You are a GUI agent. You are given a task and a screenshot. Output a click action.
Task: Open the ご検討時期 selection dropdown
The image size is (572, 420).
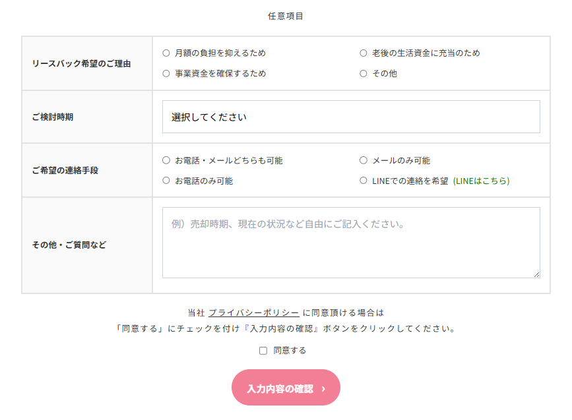352,116
